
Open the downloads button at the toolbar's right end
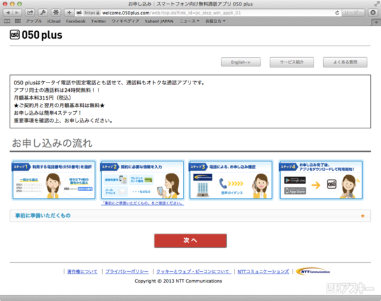tap(373, 13)
